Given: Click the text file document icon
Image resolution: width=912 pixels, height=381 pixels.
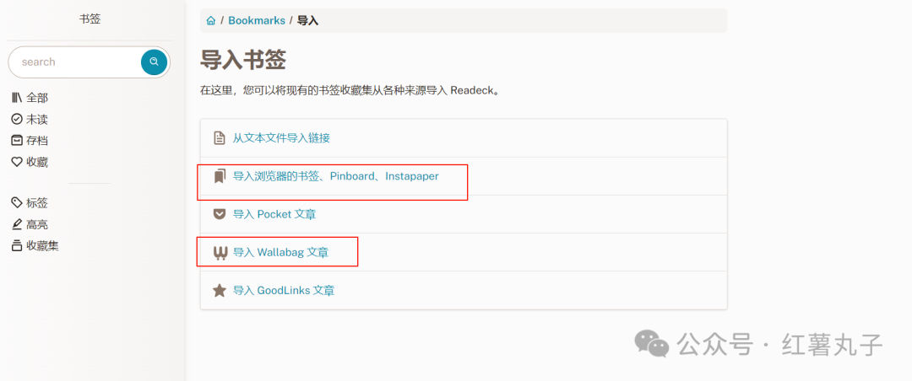Looking at the screenshot, I should tap(220, 138).
